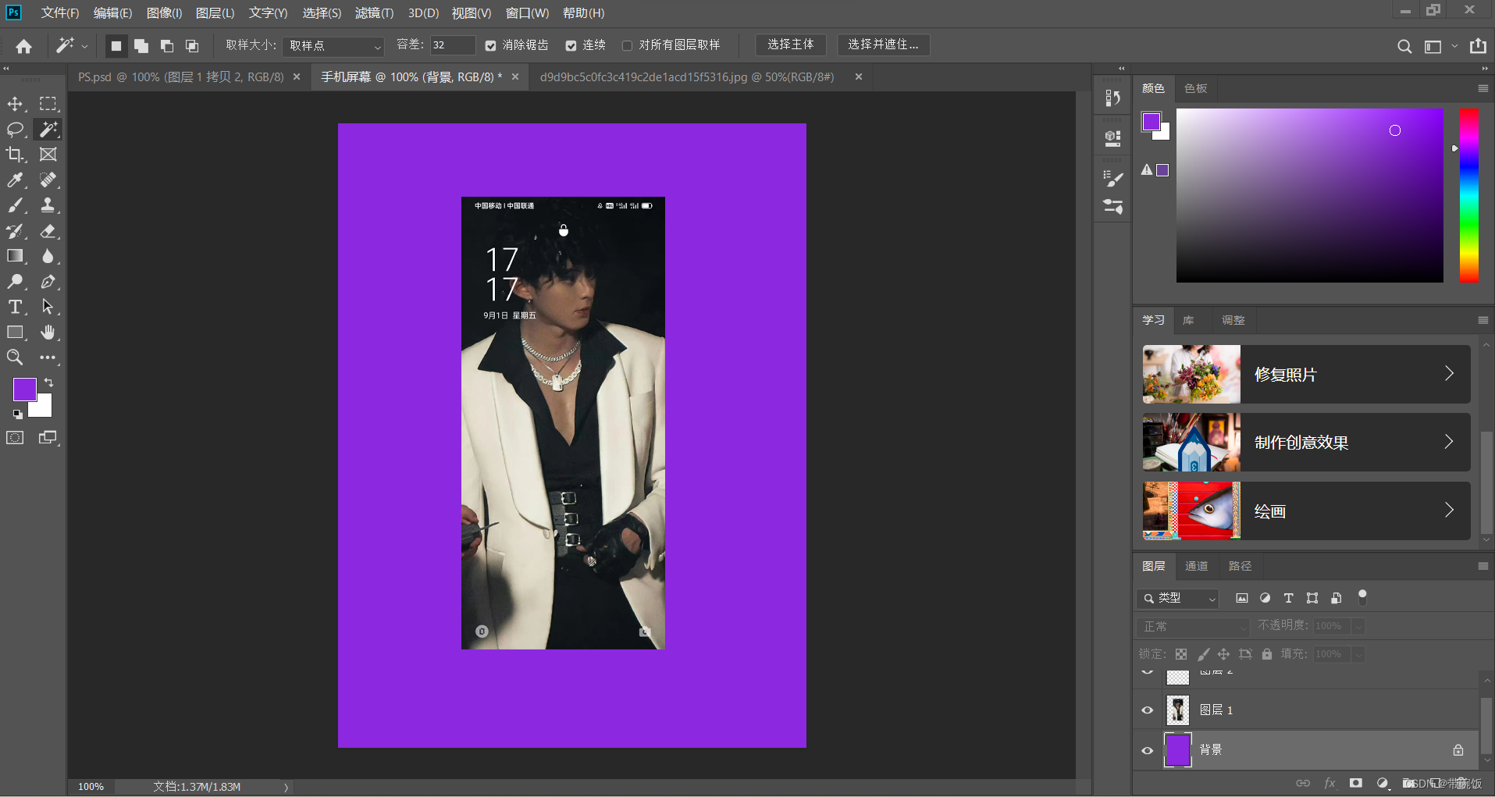Swap foreground and background colors
1495x797 pixels.
point(48,382)
